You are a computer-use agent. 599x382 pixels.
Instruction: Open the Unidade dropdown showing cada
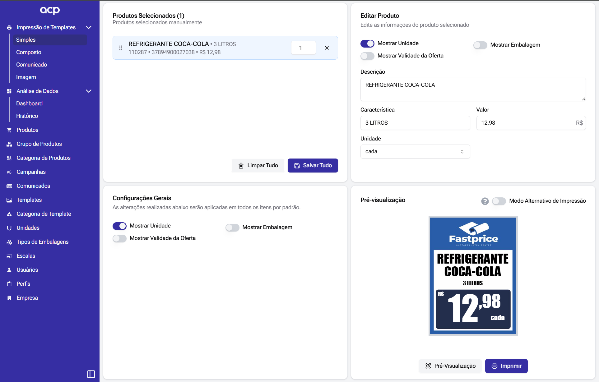point(415,151)
